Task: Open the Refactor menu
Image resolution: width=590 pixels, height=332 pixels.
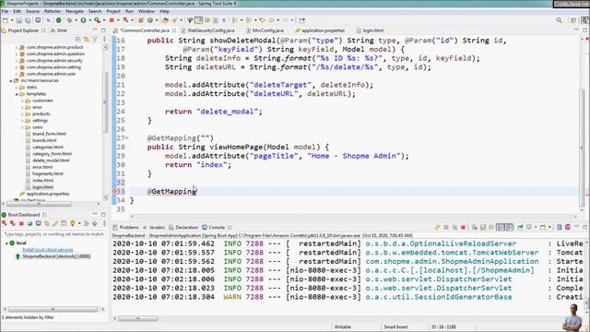Action: (53, 11)
